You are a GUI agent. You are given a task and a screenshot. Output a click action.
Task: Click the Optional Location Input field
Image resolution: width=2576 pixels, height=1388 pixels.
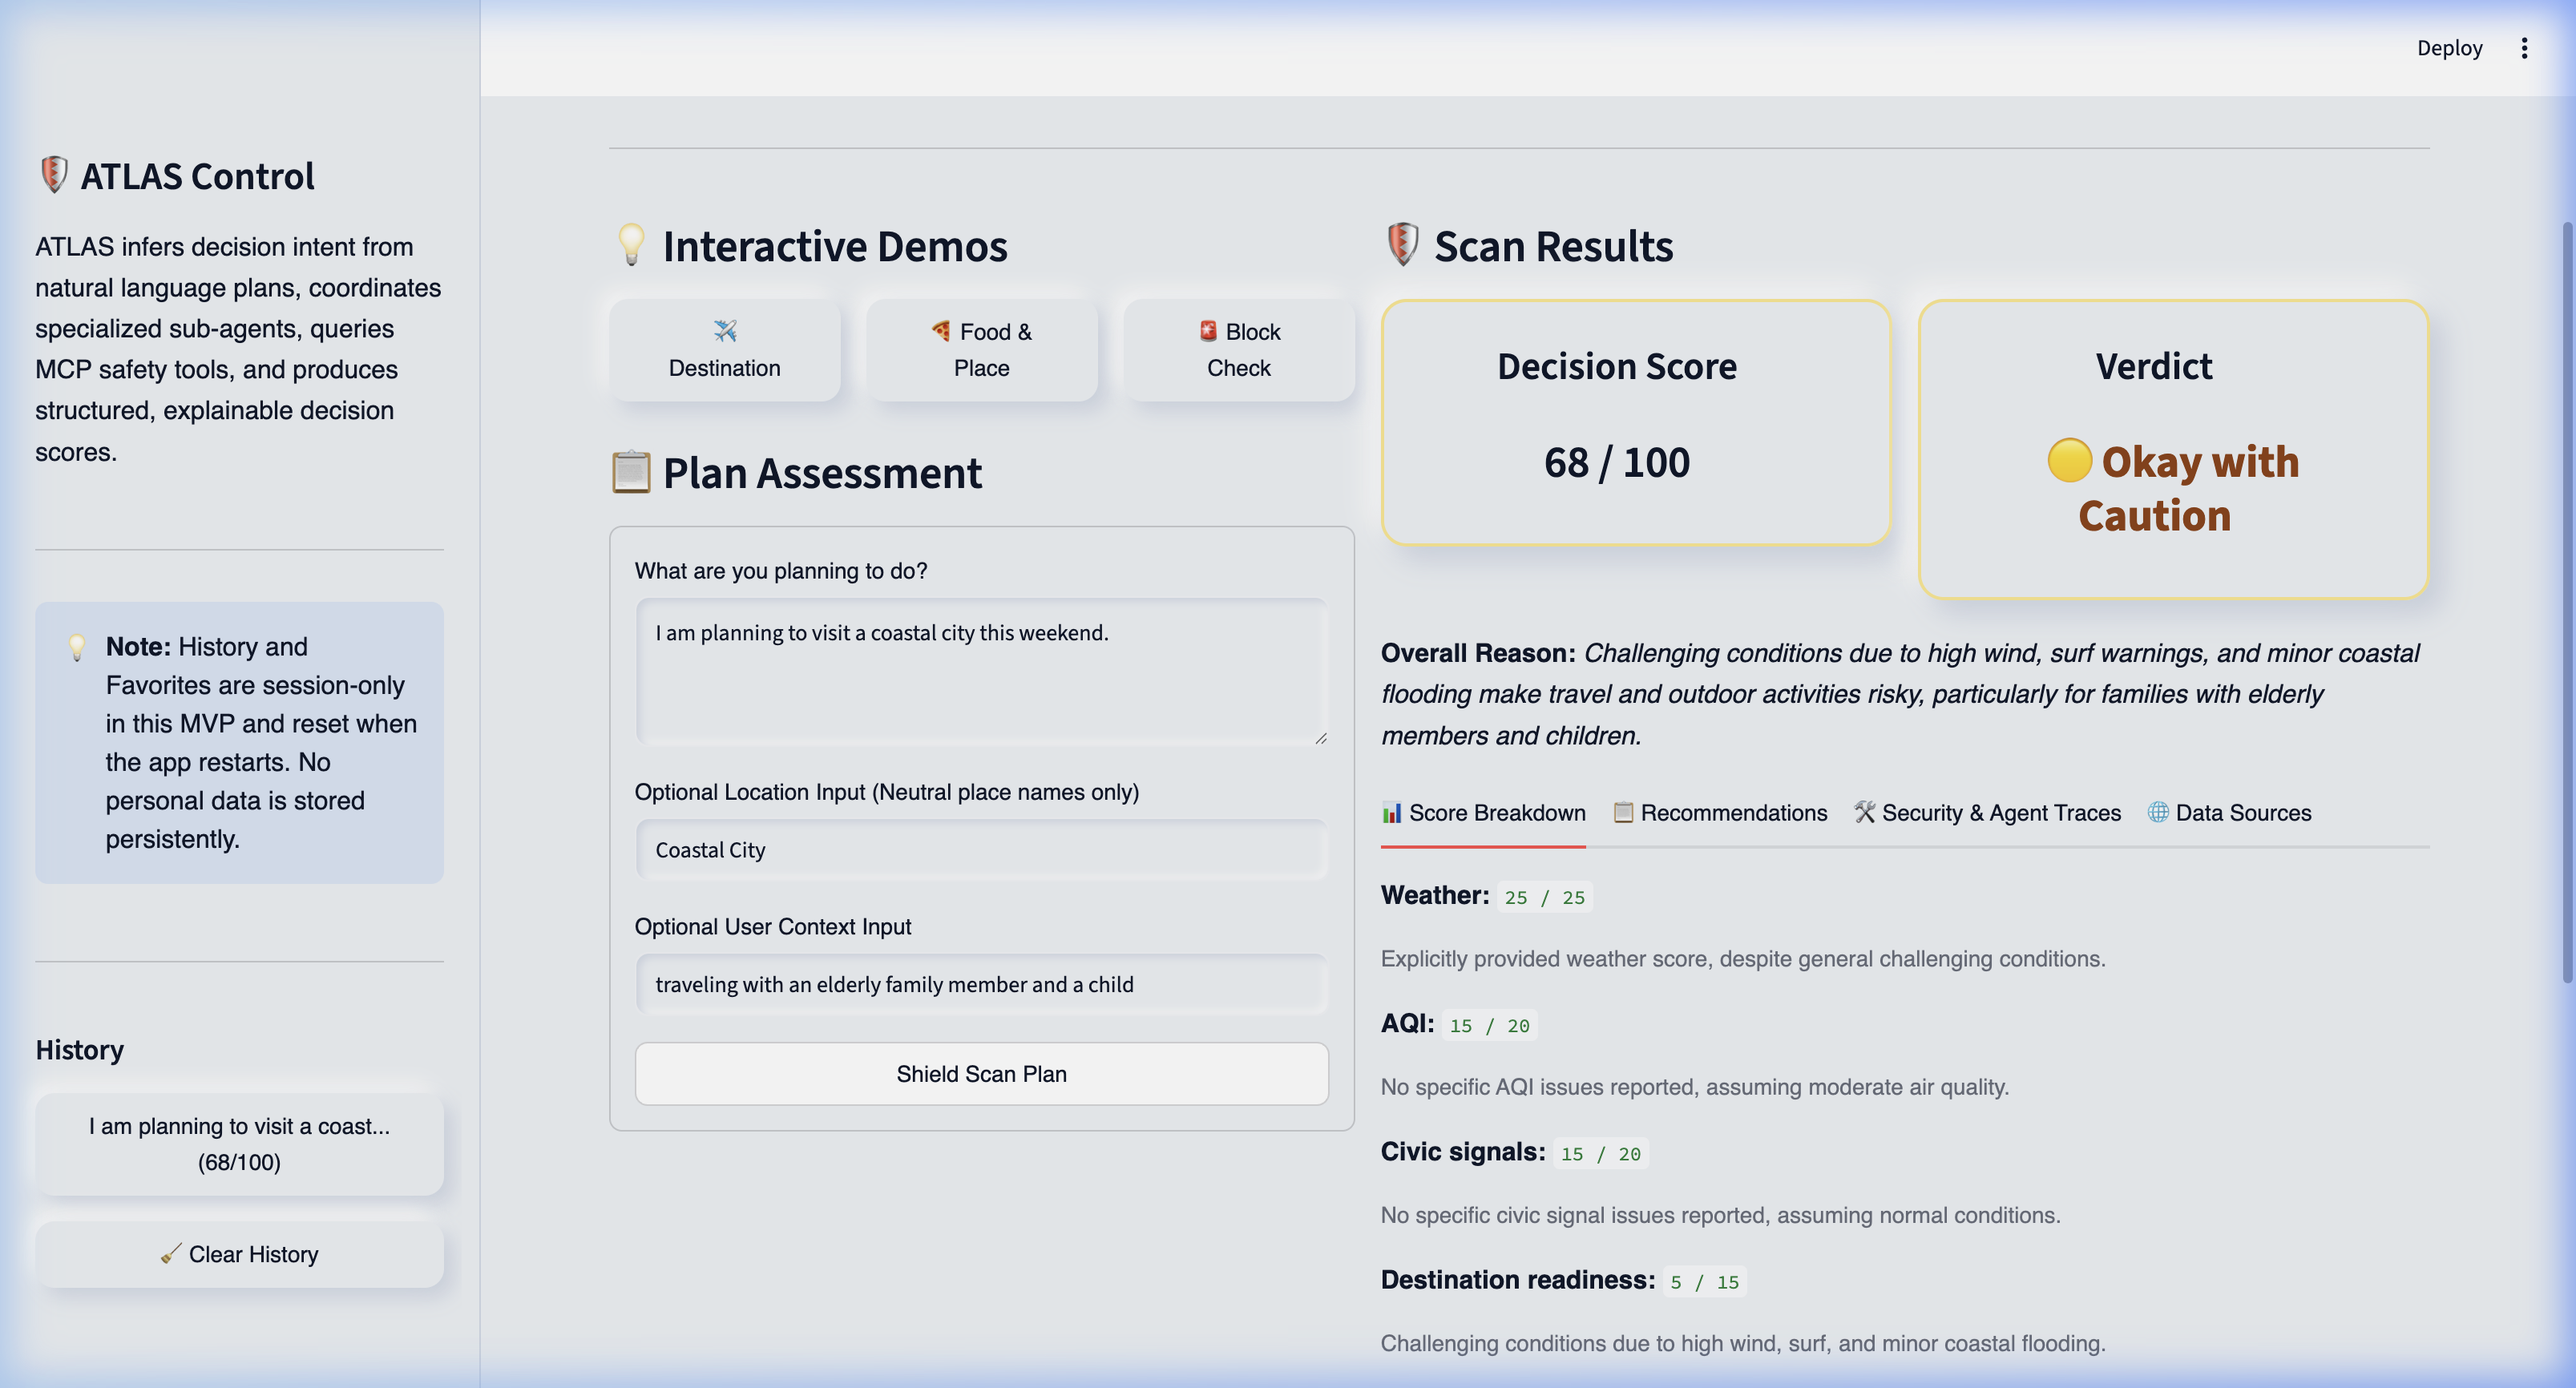point(981,850)
